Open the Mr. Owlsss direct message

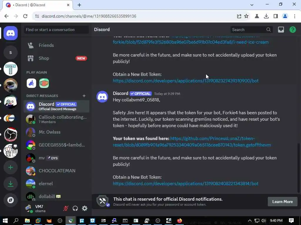point(56,132)
